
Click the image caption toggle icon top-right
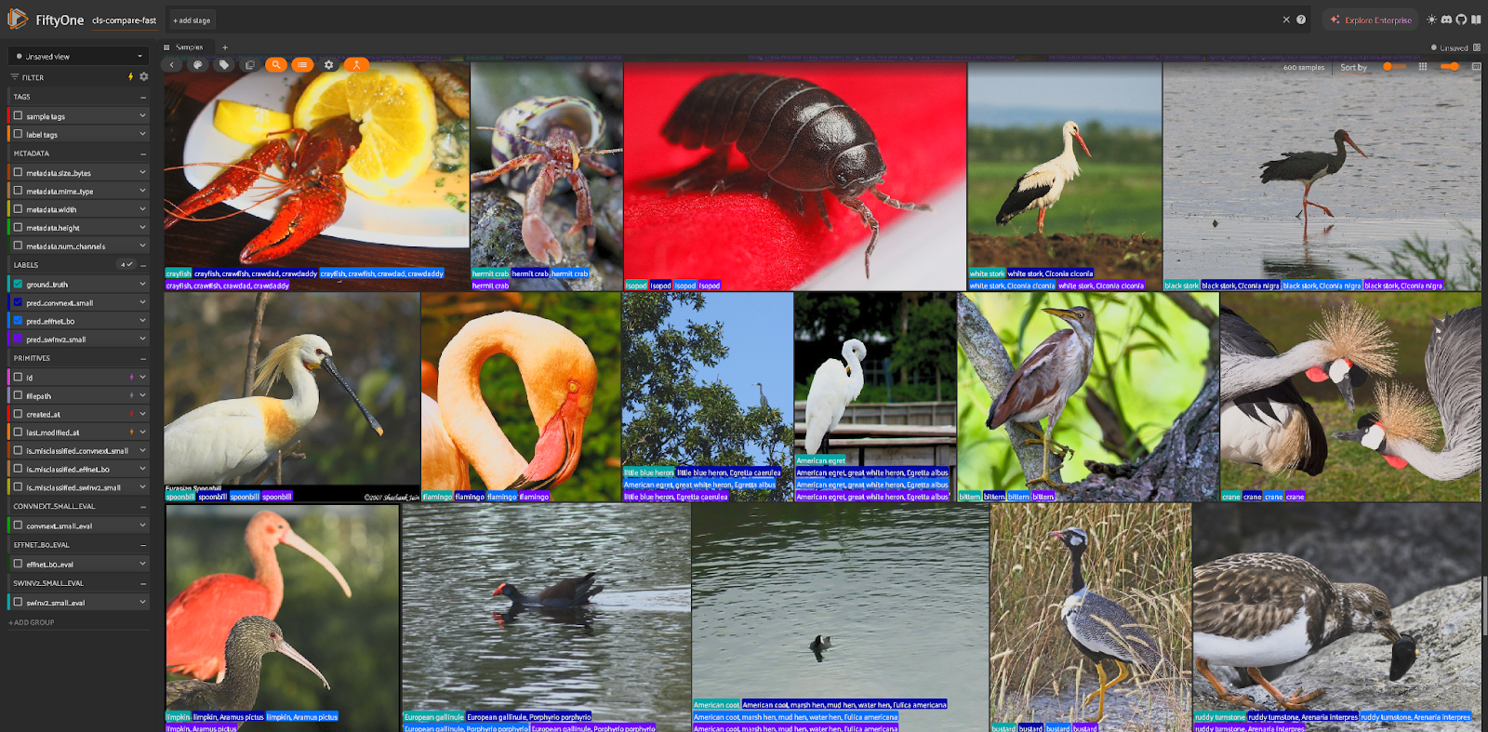[1476, 67]
